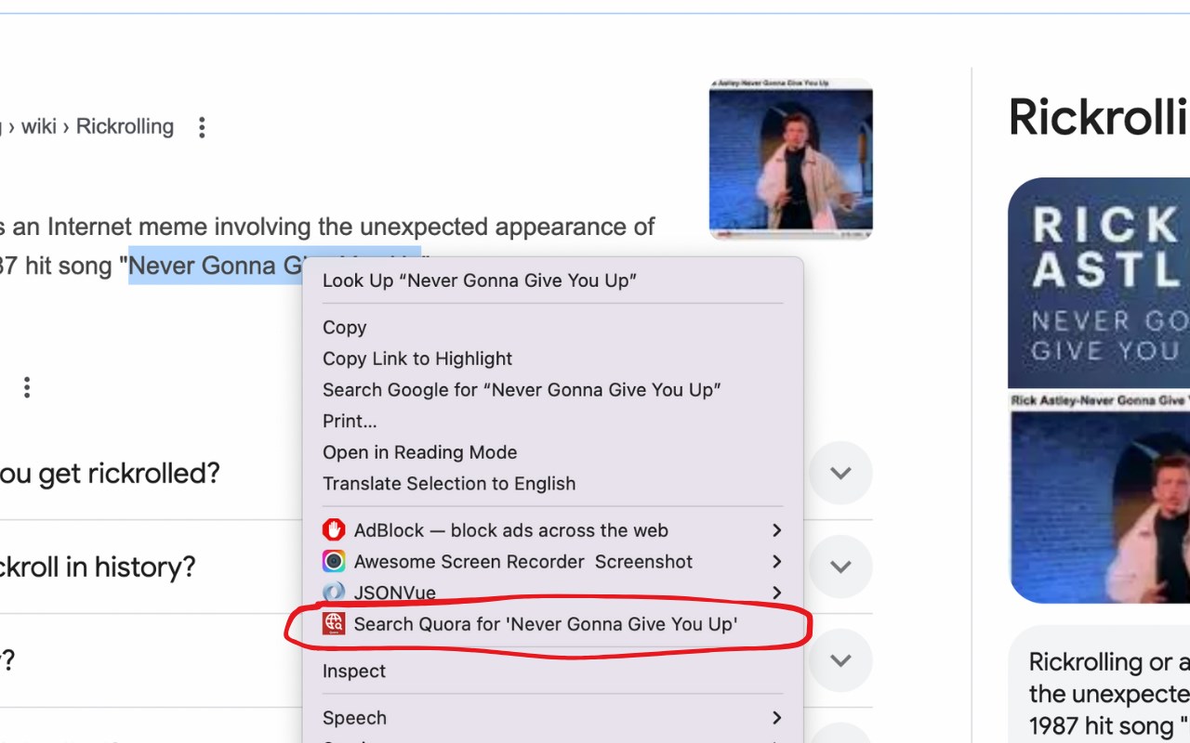Screen dimensions: 1190x743
Task: Expand the AdBlock submenu arrow
Action: 776,530
